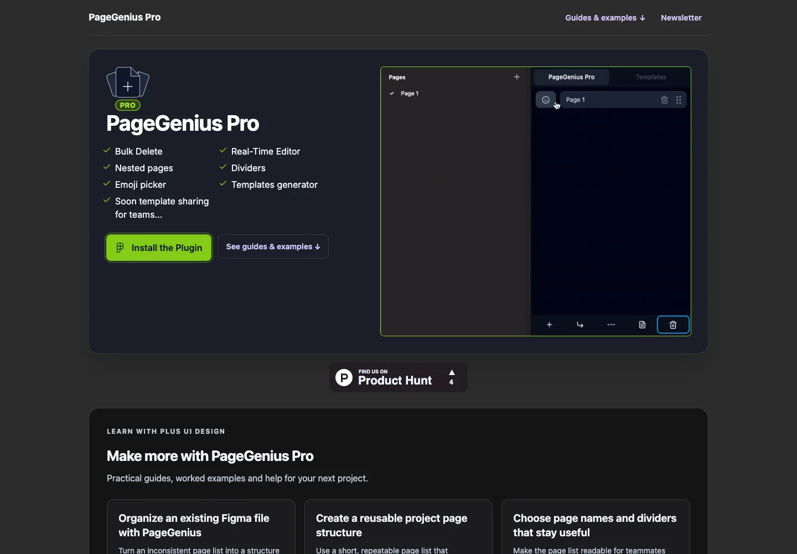Image resolution: width=797 pixels, height=554 pixels.
Task: Open See guides & examples link
Action: (273, 247)
